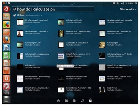Switch to the Home lens
The height and width of the screenshot is (105, 140).
[58, 101]
